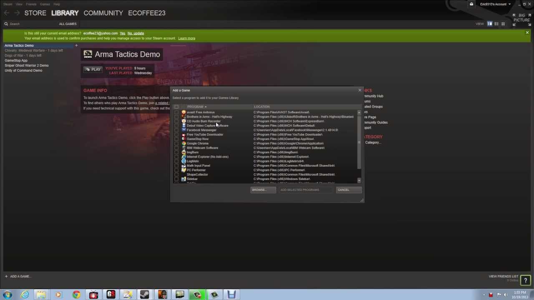Click the scroll down arrow in program list
534x300 pixels.
coord(359,180)
